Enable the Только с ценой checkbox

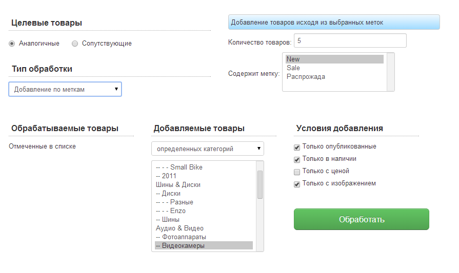coord(297,172)
